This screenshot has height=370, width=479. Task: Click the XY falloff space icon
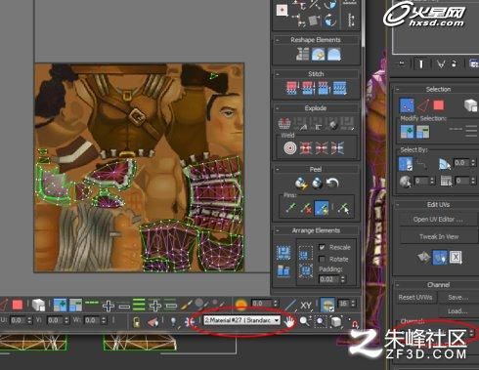coord(306,305)
